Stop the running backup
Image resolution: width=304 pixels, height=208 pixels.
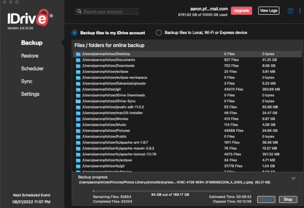(x=288, y=199)
